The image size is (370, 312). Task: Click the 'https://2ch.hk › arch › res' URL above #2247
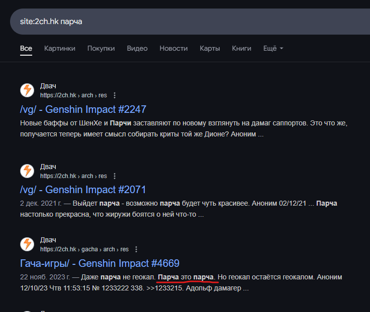point(73,95)
